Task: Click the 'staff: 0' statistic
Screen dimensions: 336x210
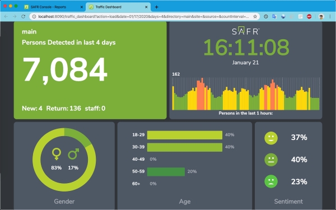Action: coord(95,108)
